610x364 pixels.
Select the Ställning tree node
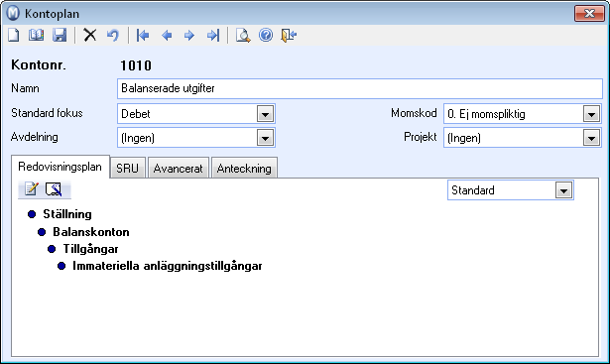tap(67, 214)
